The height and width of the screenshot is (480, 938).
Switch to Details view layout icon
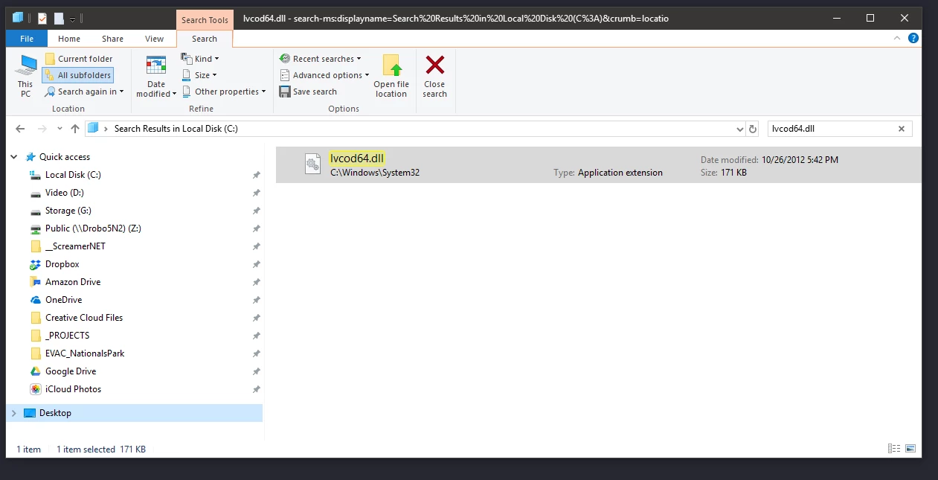(x=894, y=449)
